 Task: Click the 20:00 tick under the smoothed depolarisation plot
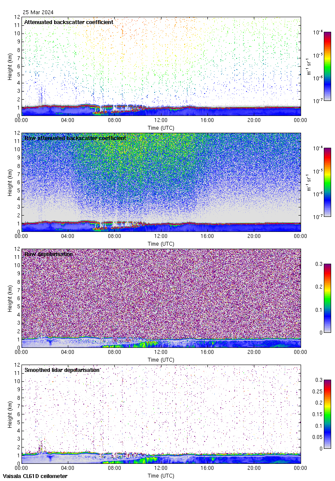[254, 468]
